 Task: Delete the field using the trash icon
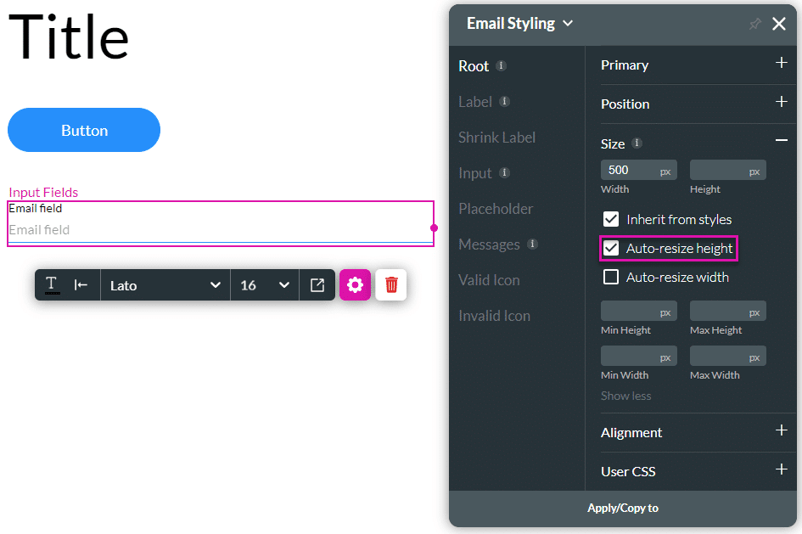point(390,285)
